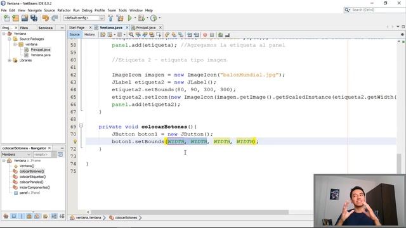Expand the Libraries tree node
The height and width of the screenshot is (228, 406).
pyautogui.click(x=10, y=60)
